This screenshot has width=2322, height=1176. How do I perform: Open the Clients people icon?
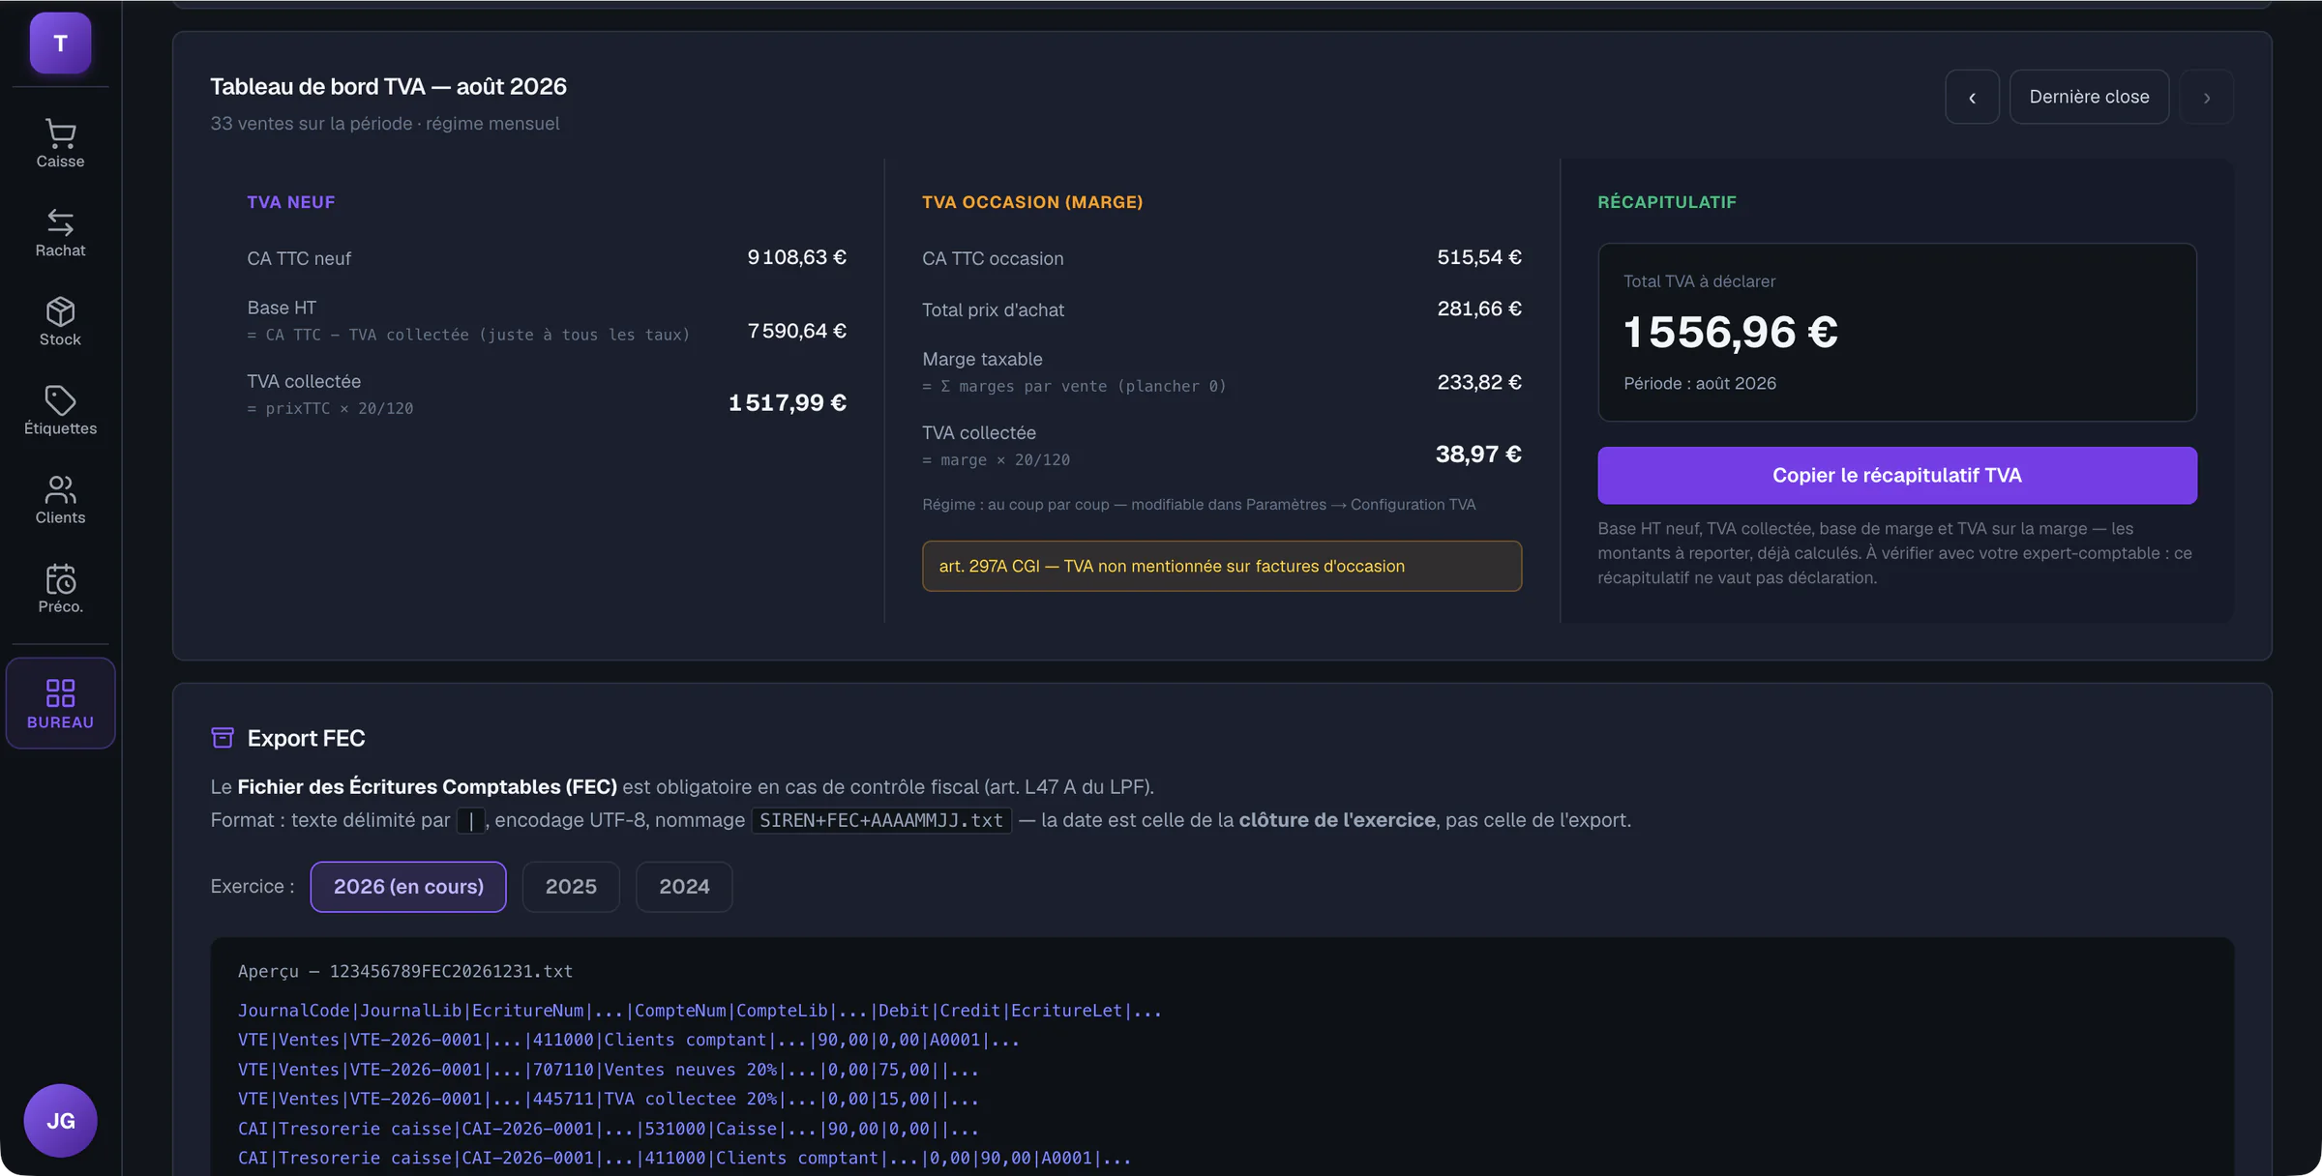coord(60,489)
